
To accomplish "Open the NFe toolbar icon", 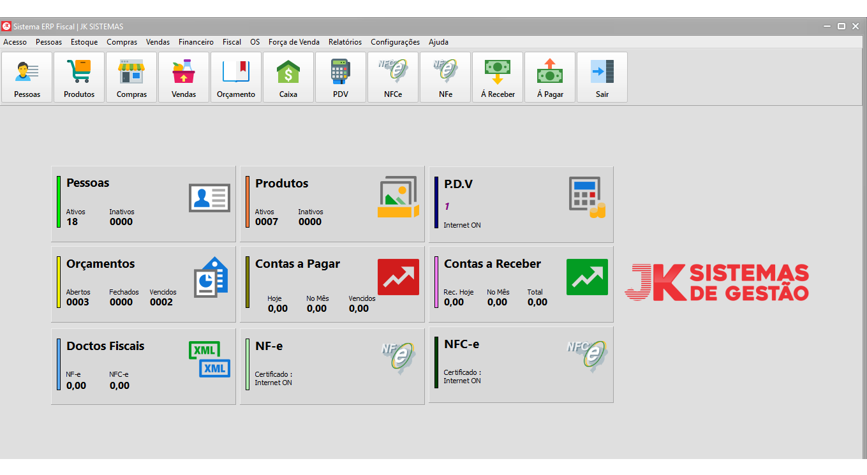I will (x=445, y=77).
